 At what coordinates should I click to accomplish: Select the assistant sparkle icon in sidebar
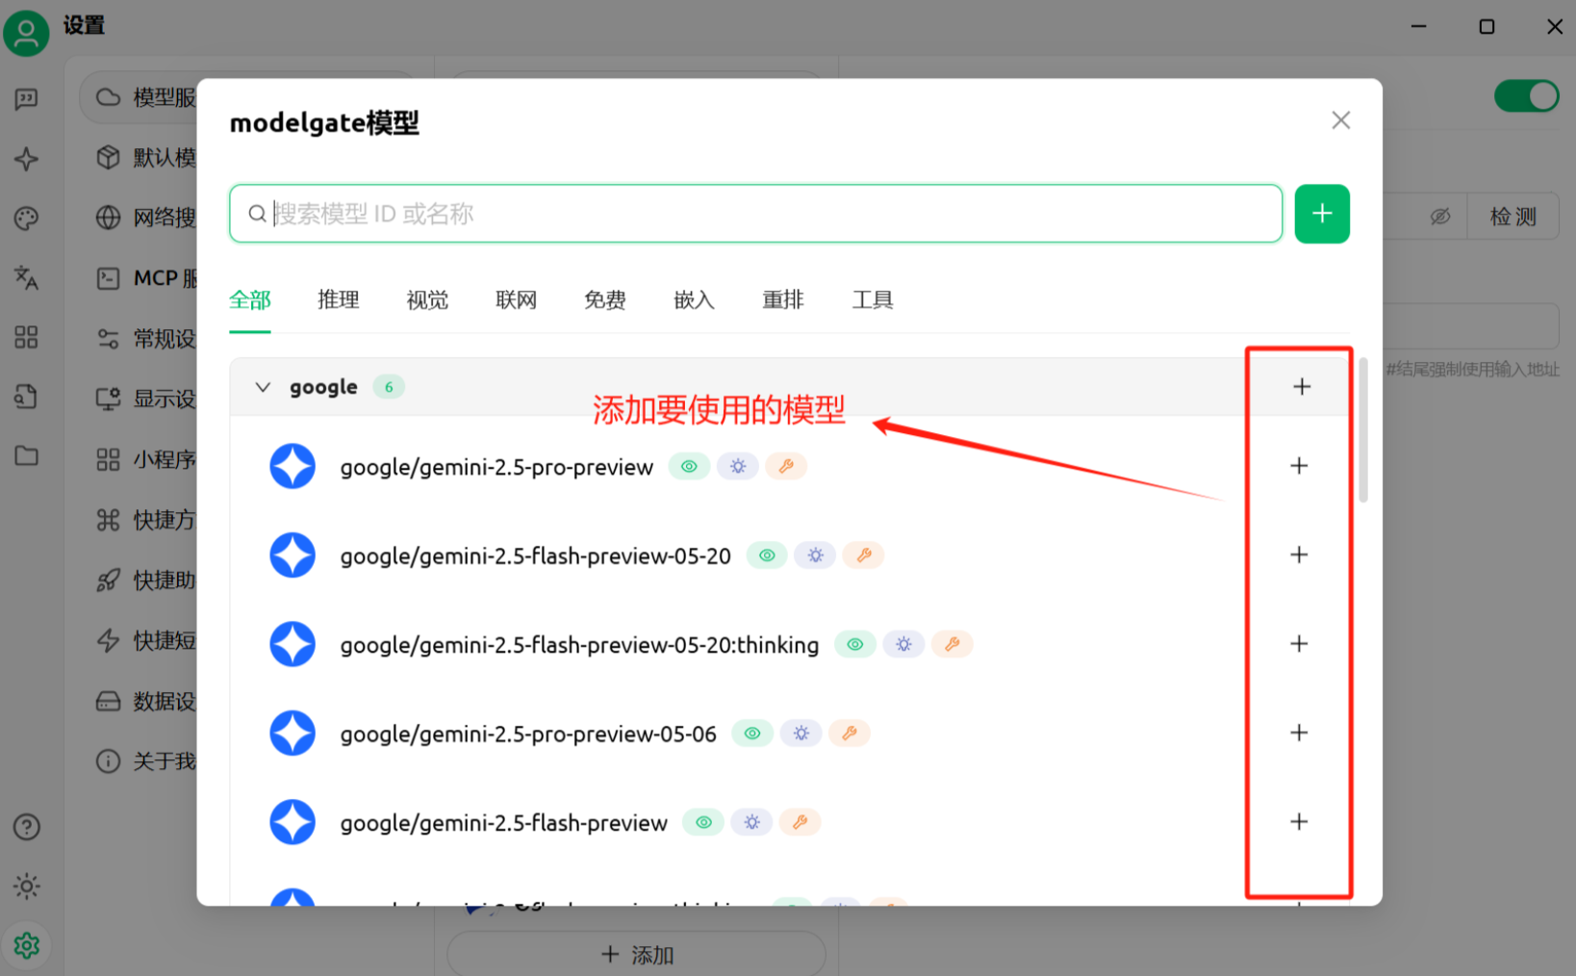[x=26, y=159]
